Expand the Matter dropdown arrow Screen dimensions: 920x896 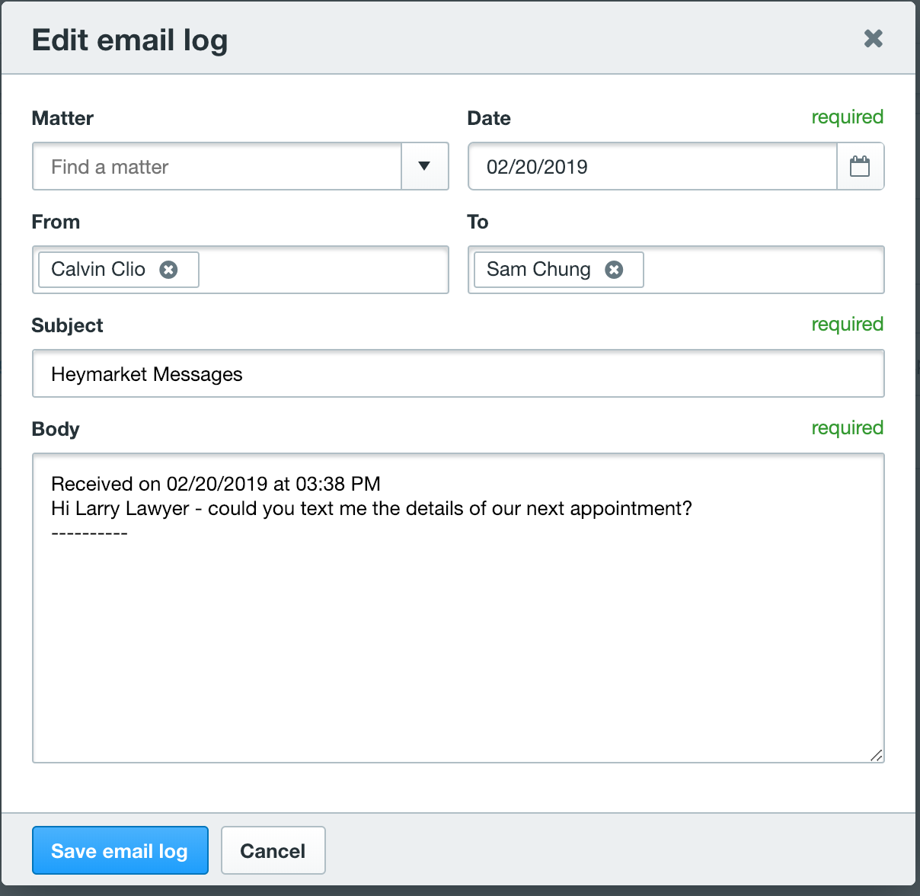[424, 166]
